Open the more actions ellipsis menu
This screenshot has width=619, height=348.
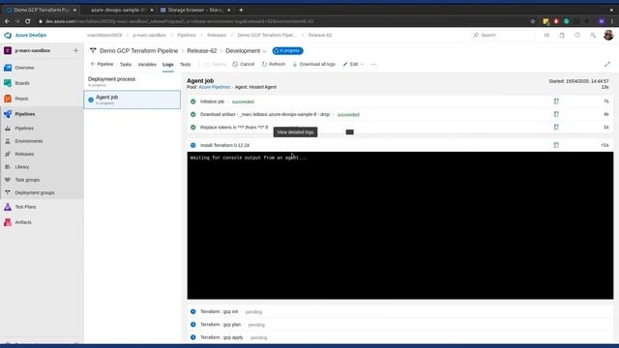click(373, 65)
